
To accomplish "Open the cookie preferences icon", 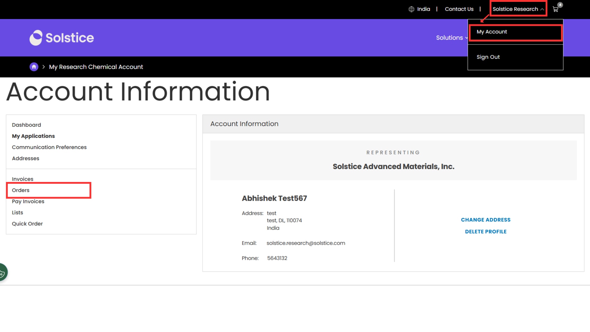I will [x=3, y=272].
